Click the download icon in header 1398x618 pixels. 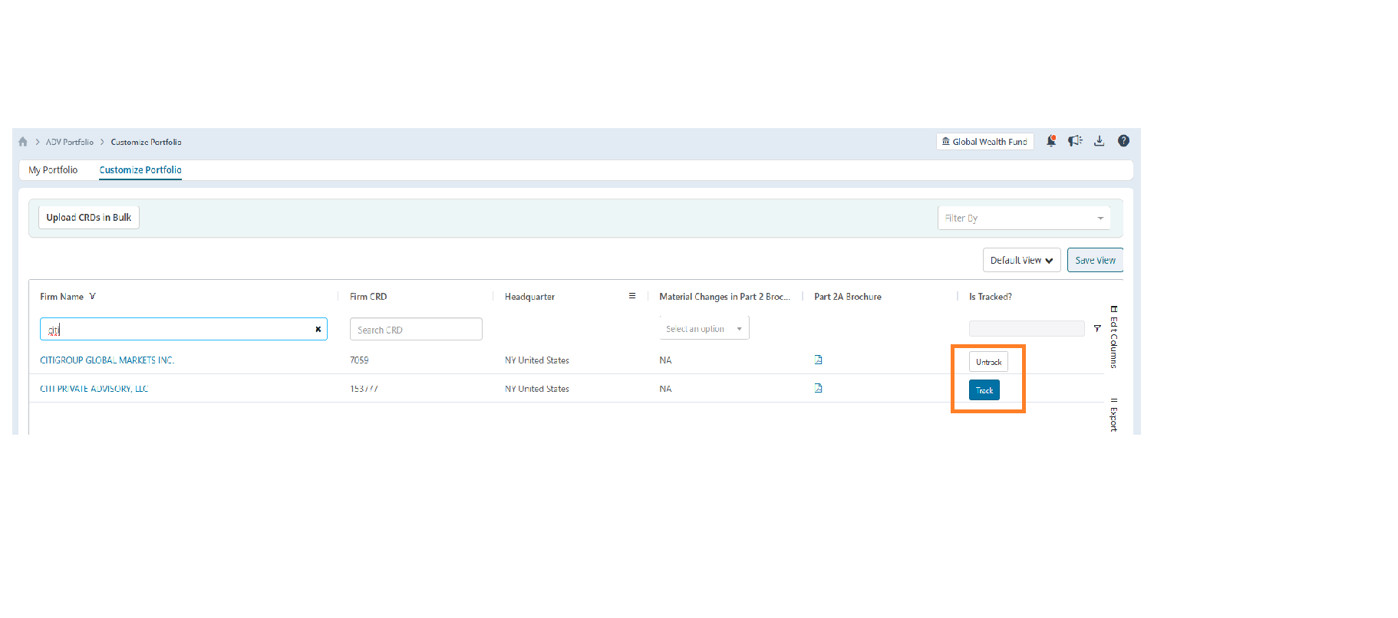[x=1100, y=141]
